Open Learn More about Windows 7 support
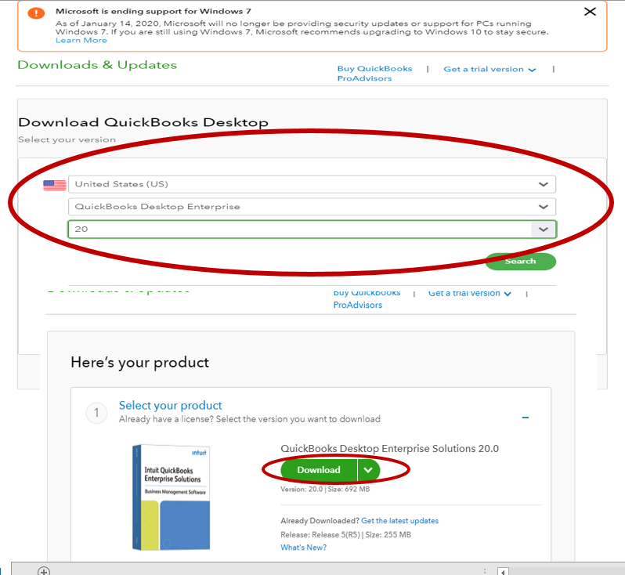This screenshot has width=625, height=575. point(81,40)
